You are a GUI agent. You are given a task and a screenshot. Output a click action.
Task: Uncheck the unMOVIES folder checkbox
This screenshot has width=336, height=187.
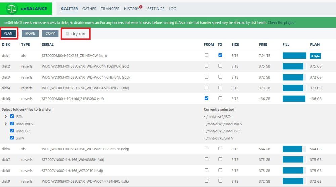(x=12, y=124)
